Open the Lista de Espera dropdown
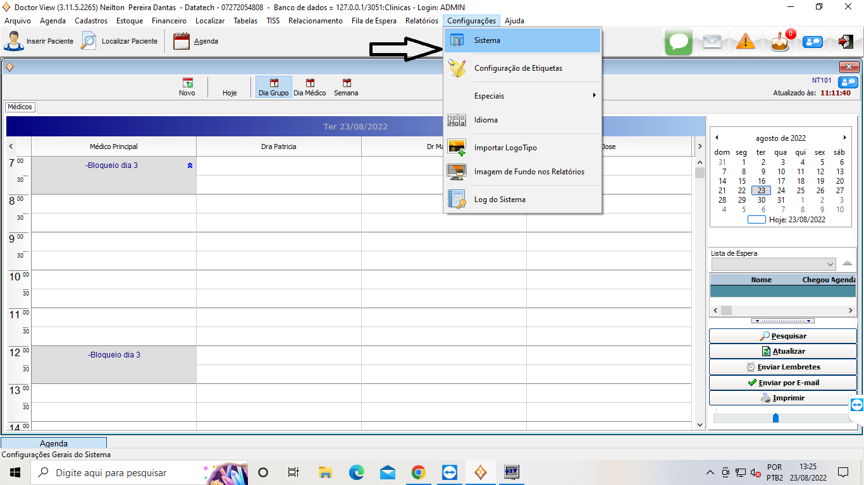 click(x=830, y=264)
